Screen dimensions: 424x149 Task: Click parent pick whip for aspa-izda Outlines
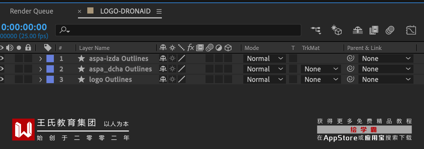tap(350, 58)
